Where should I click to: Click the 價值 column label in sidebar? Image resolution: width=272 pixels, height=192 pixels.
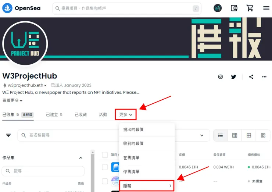[x=81, y=183]
